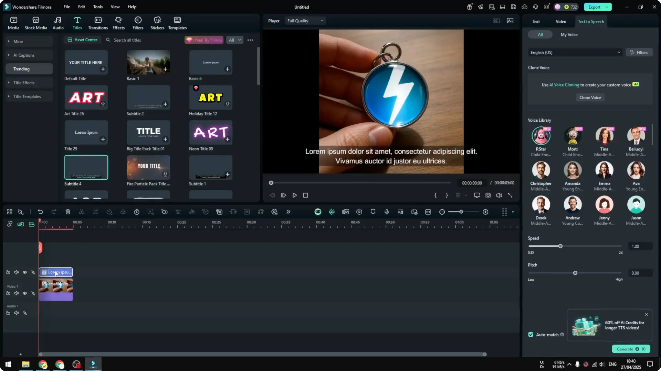Mute the Audio 1 track

click(x=16, y=313)
